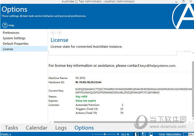The width and height of the screenshot is (194, 136).
Task: Click the Hardware ID W-70:4D:7B:29:CD:A4
Action: coord(88,82)
